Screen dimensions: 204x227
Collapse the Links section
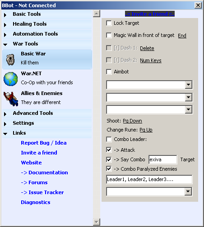click(x=5, y=134)
